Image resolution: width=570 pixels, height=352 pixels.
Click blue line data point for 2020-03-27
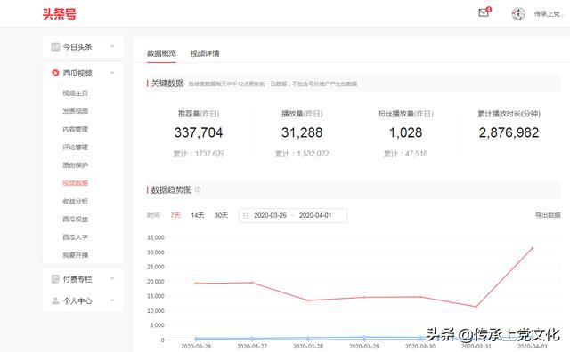click(x=252, y=339)
